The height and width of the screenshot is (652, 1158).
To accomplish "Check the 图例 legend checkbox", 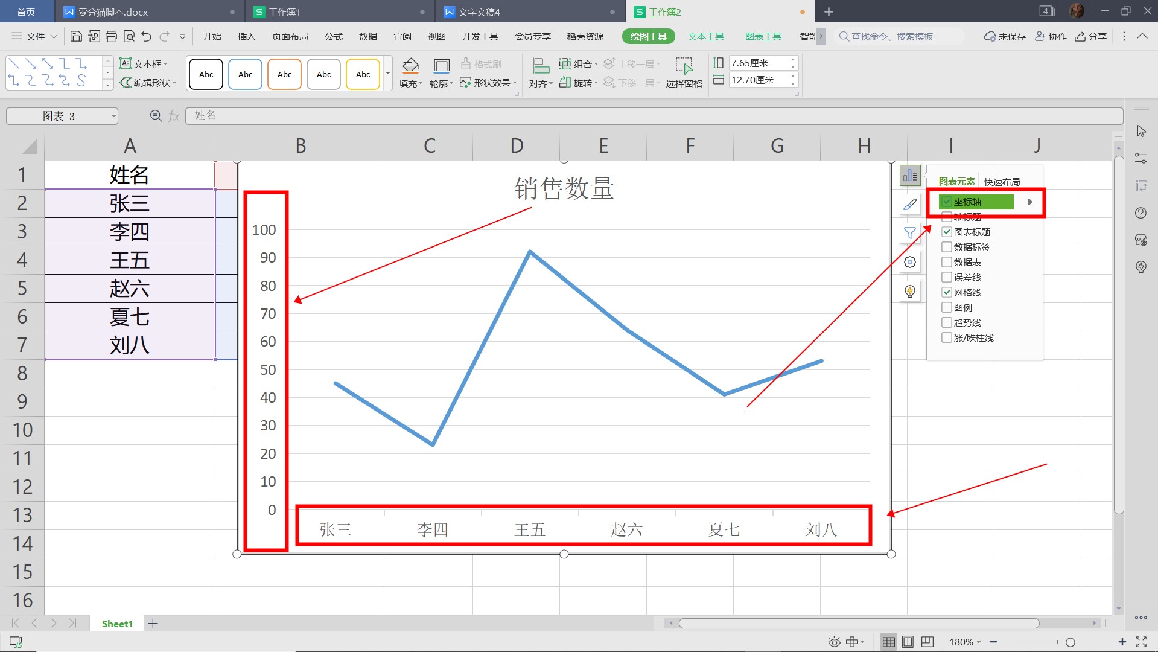I will tap(947, 307).
